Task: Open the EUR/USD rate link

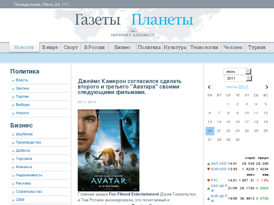Action: pos(219,169)
